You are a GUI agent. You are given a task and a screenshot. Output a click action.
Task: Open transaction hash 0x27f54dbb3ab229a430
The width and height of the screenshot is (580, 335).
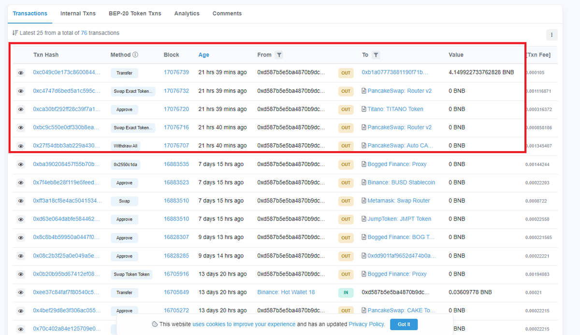point(67,146)
